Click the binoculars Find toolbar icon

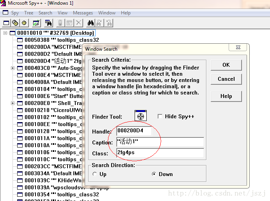point(91,23)
